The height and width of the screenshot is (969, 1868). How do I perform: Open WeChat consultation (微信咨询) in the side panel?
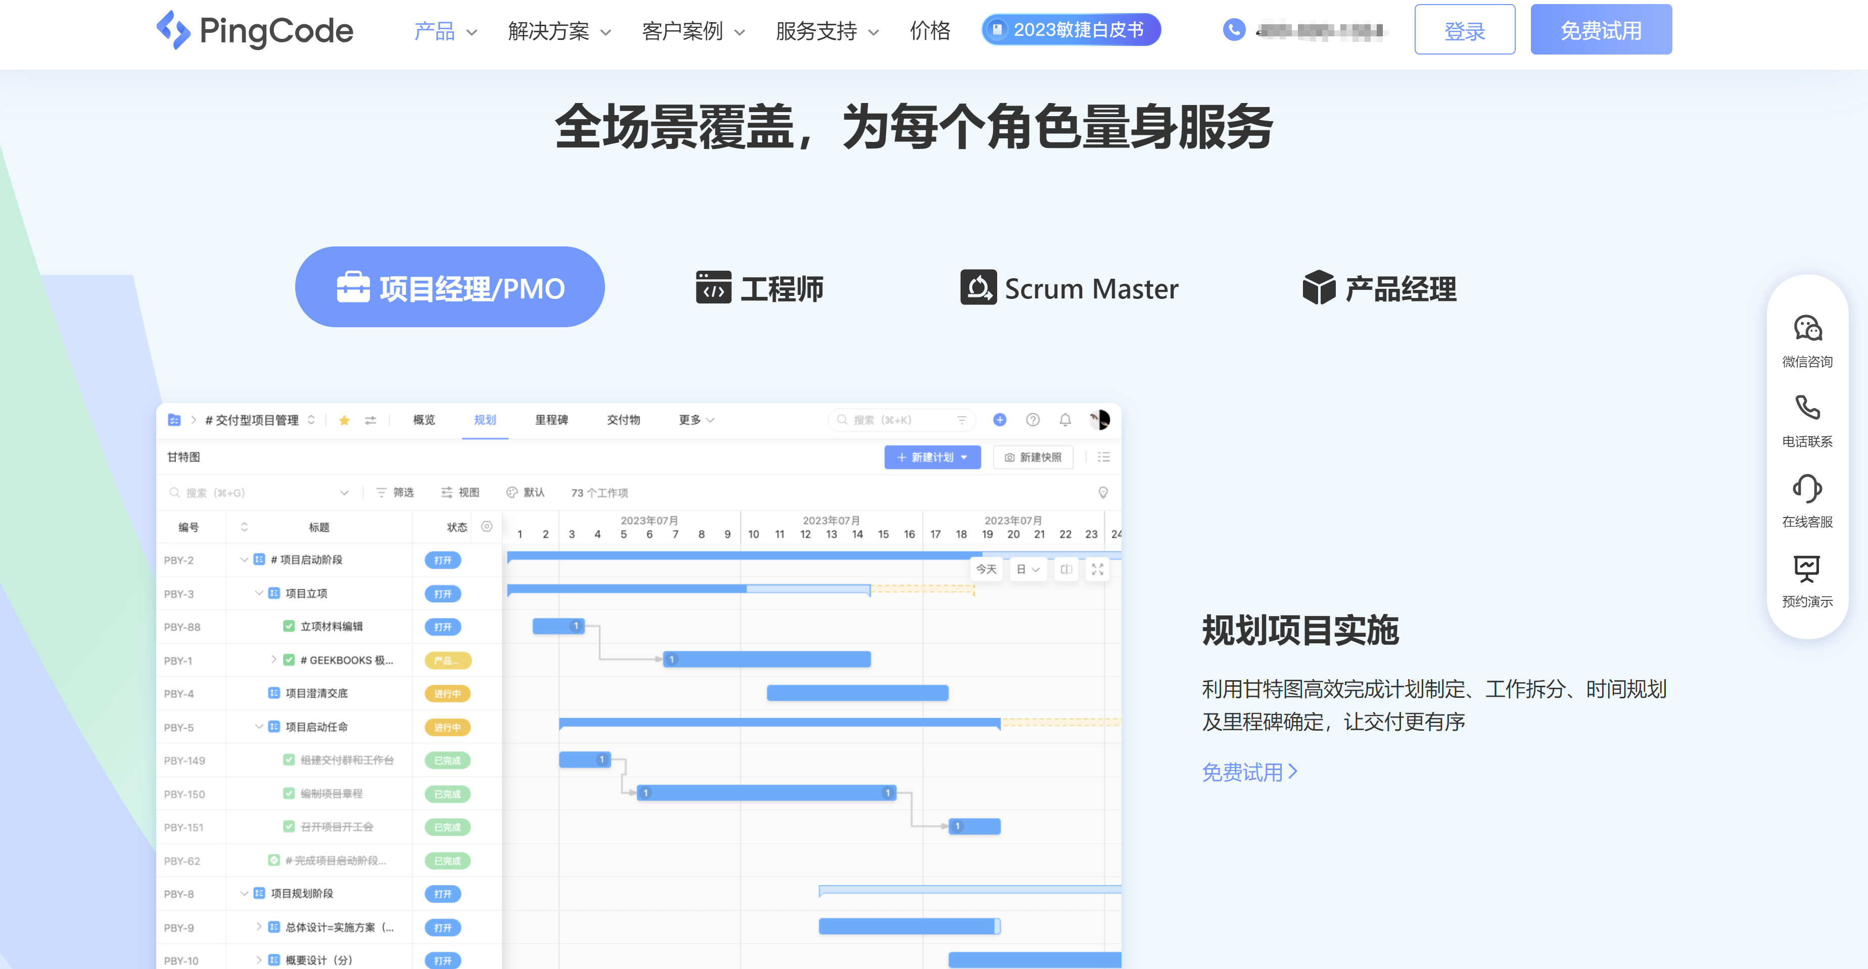1808,341
